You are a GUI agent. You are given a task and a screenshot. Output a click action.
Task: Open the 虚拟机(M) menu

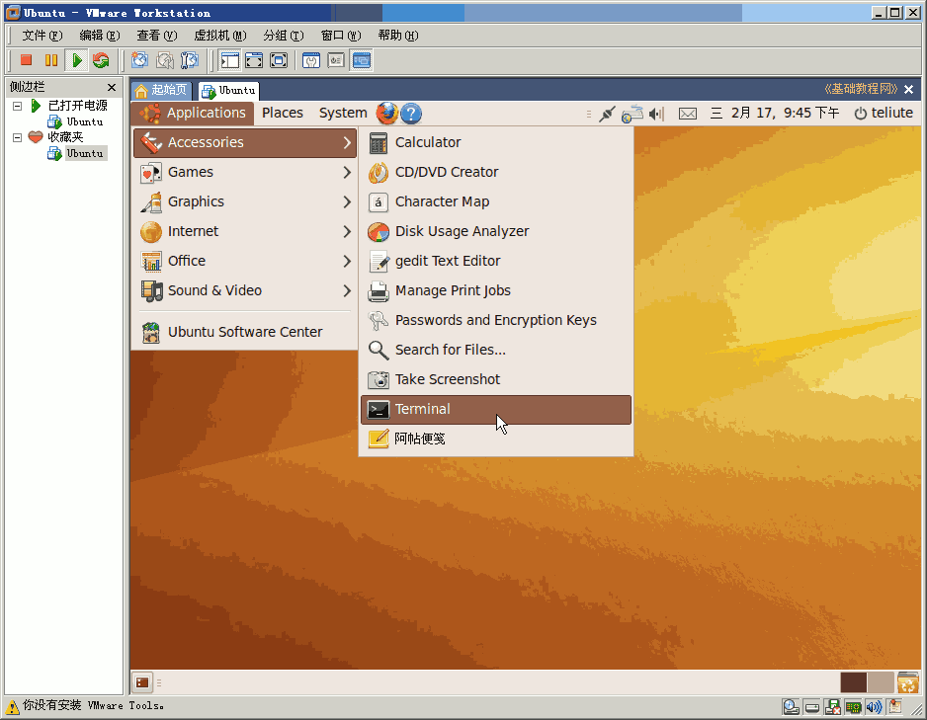point(220,36)
